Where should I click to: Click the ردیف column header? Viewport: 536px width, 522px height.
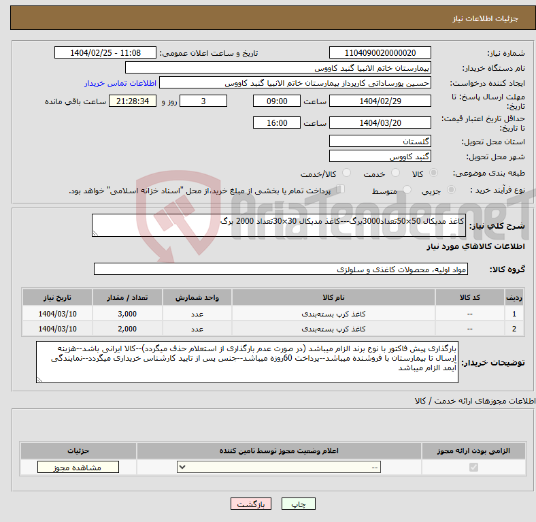pyautogui.click(x=514, y=297)
